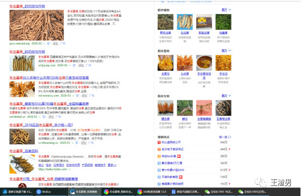
Task: Open the dropdown arrow after wd.rovaccy.com 2020-03
Action: coord(73,96)
